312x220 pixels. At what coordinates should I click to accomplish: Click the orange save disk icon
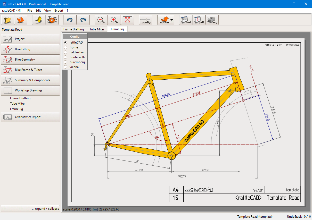(21, 20)
